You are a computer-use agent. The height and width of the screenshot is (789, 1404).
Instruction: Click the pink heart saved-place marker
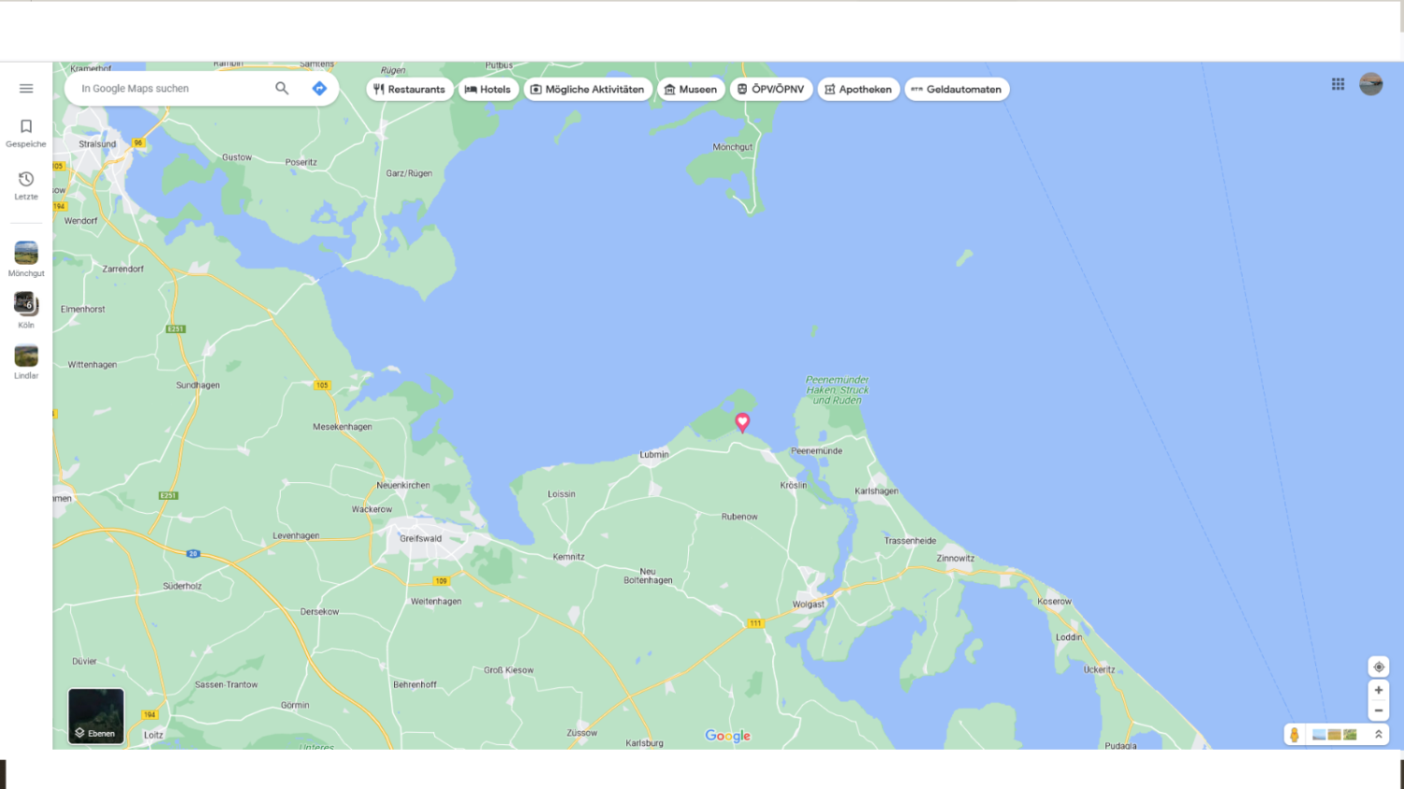click(x=742, y=422)
